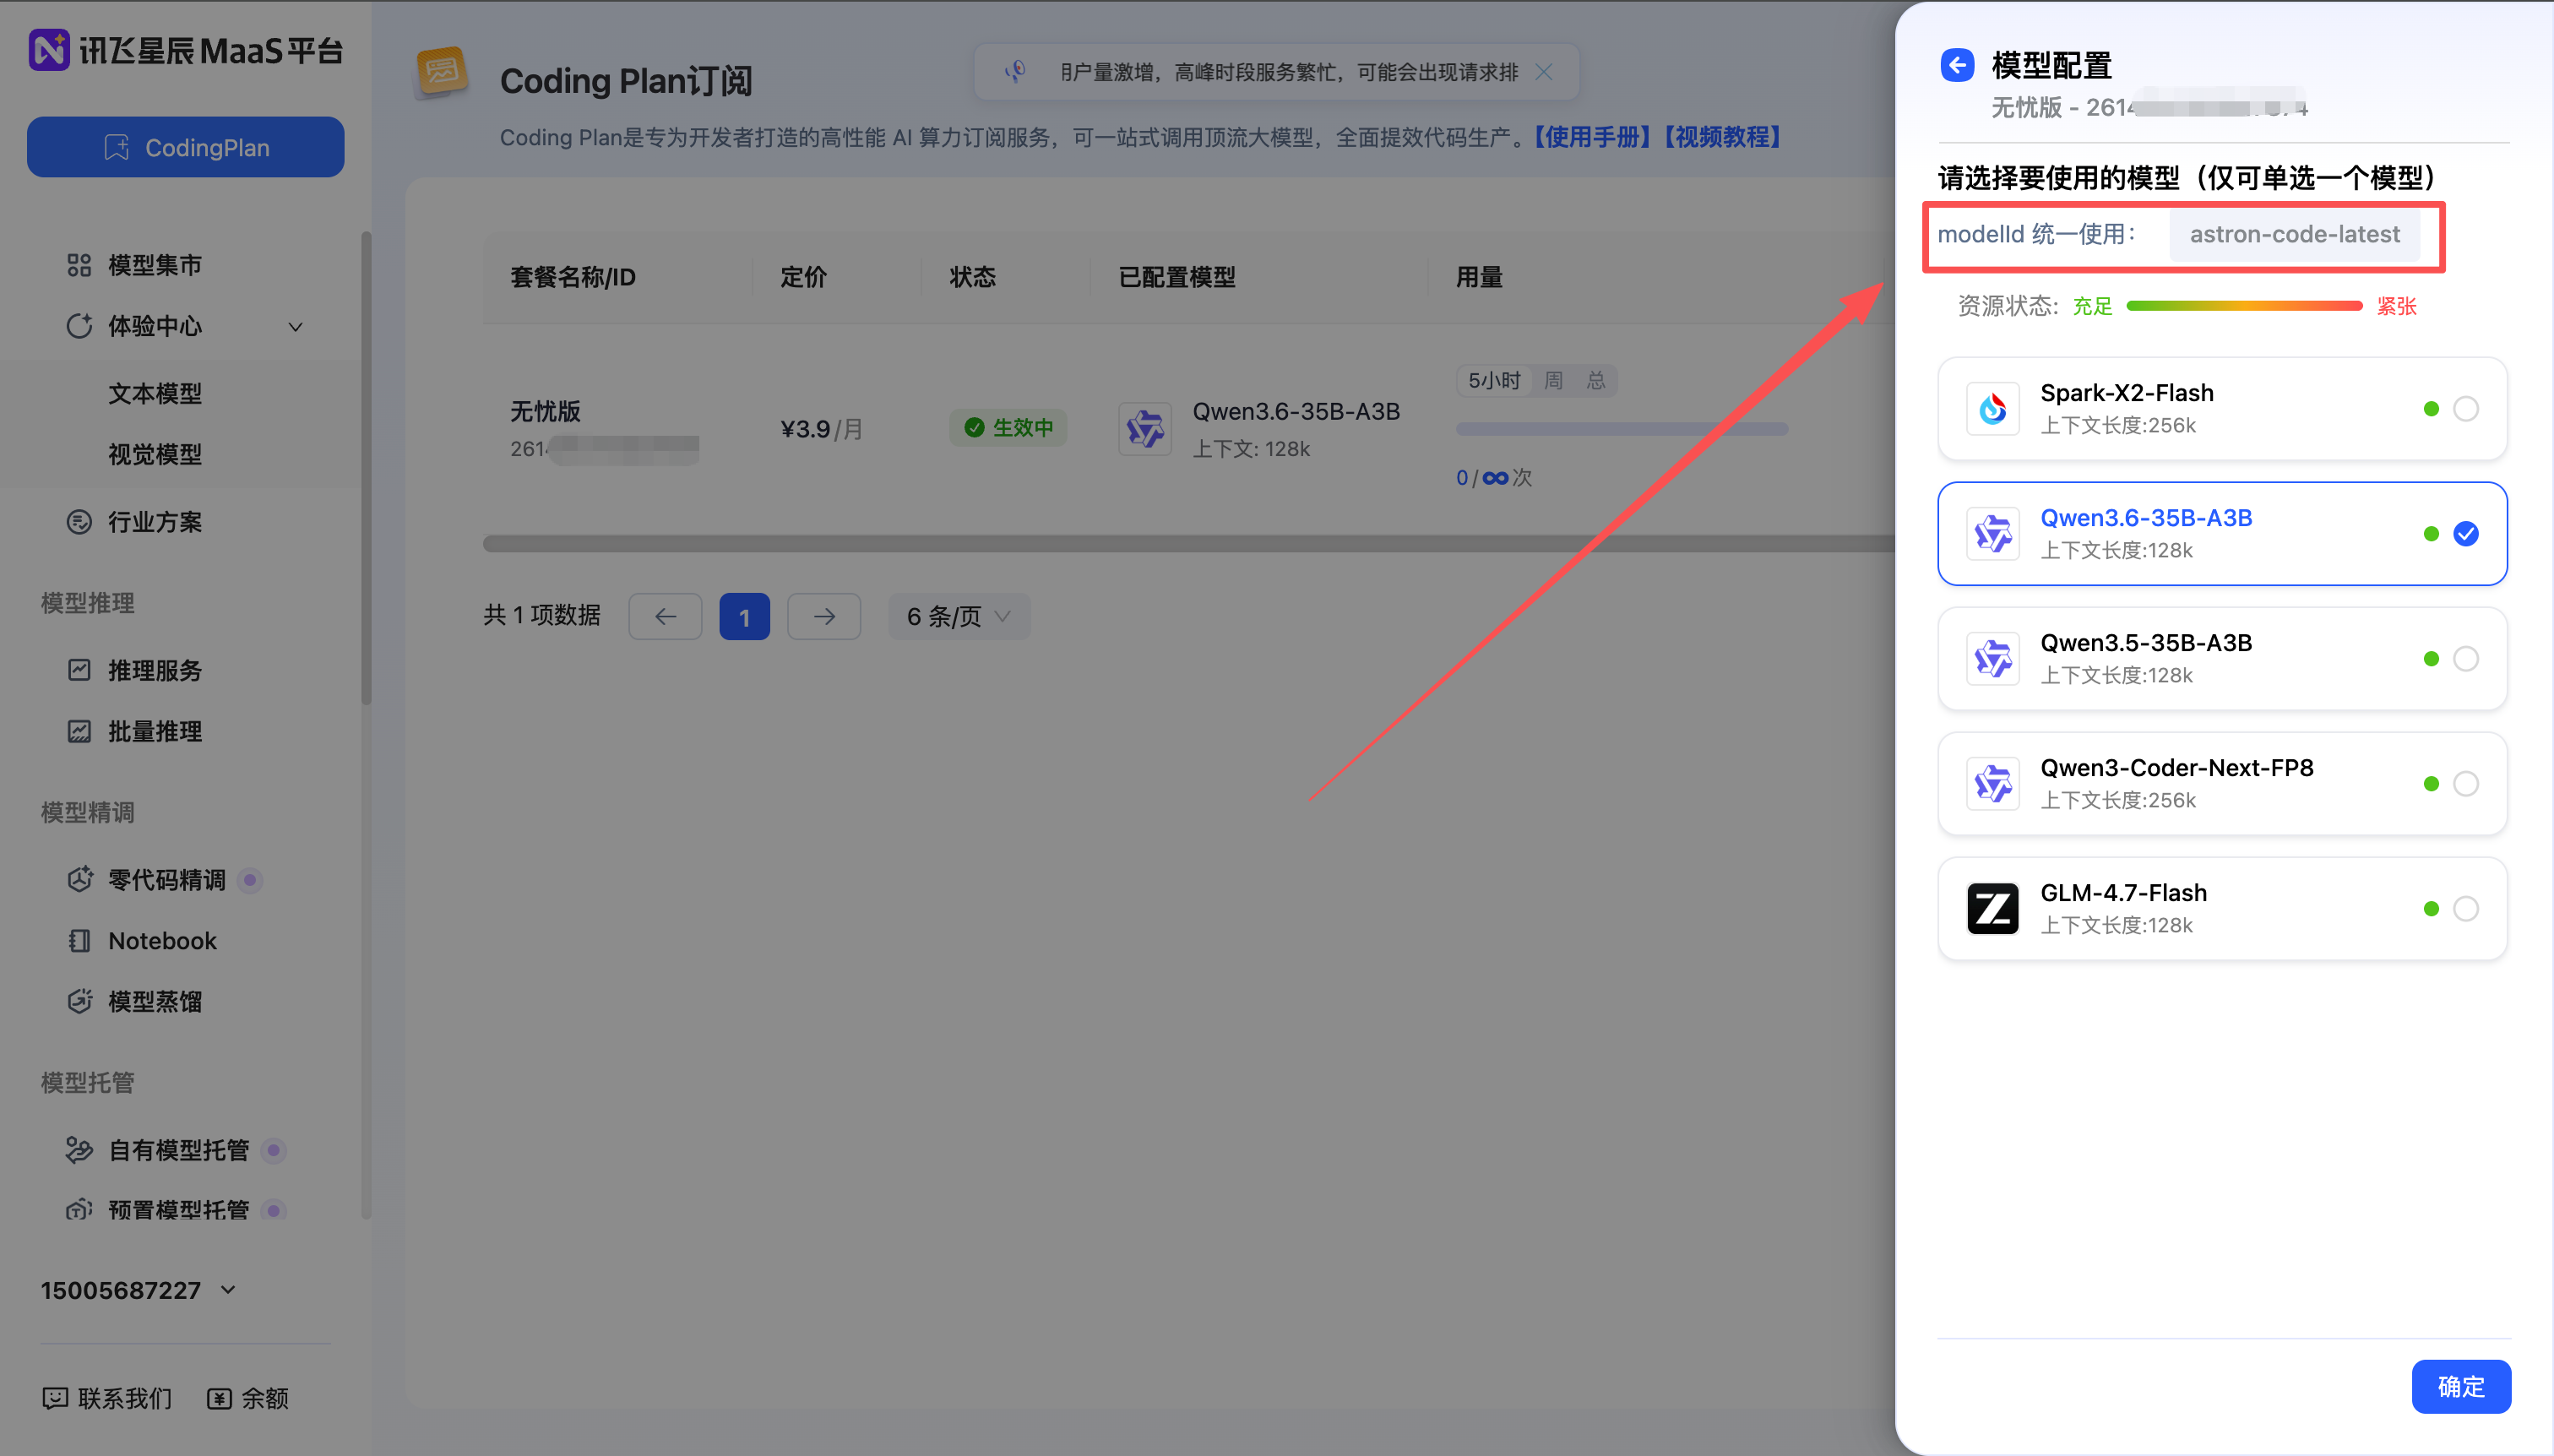Click the Coding Plan订阅 notebook icon
This screenshot has width=2554, height=1456.
[x=441, y=73]
